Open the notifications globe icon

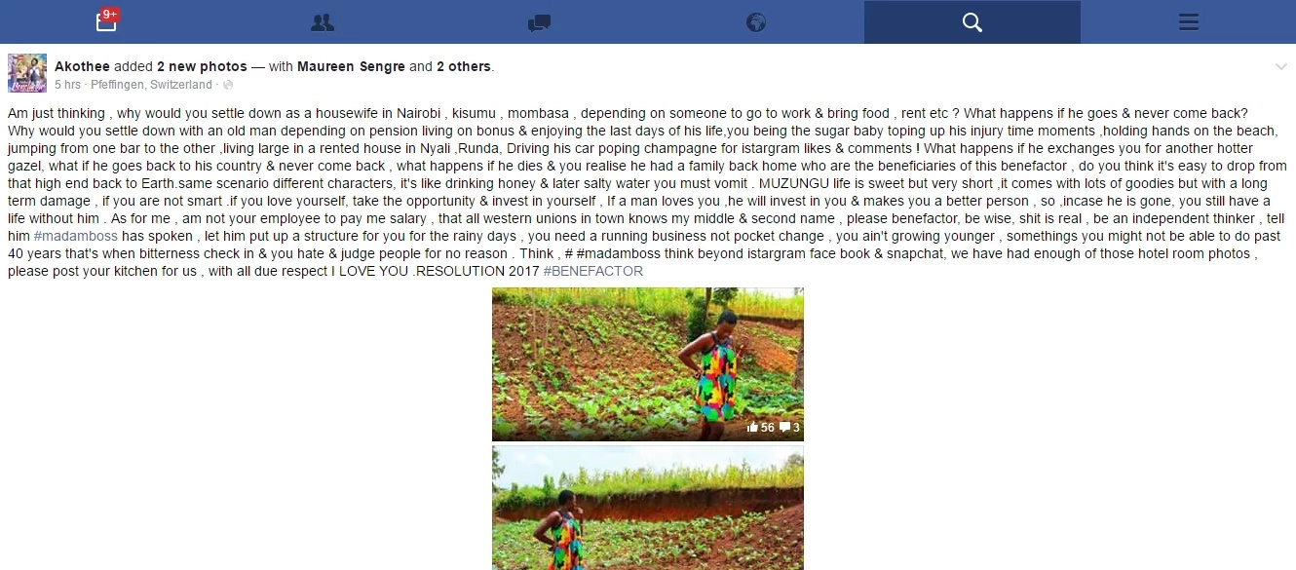(x=756, y=22)
